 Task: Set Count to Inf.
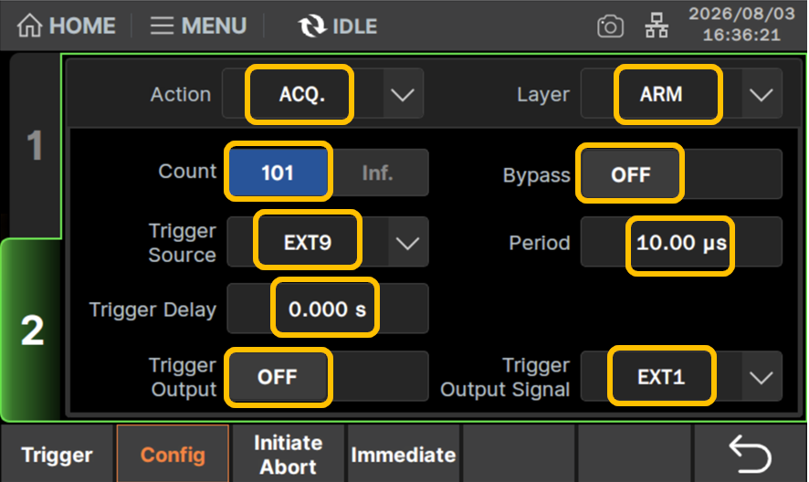(x=378, y=173)
